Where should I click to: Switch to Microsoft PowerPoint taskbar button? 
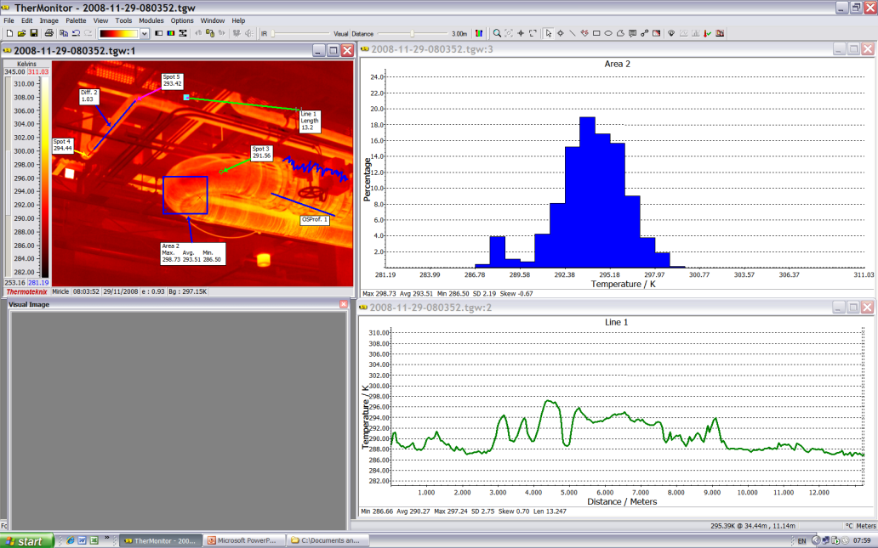243,540
